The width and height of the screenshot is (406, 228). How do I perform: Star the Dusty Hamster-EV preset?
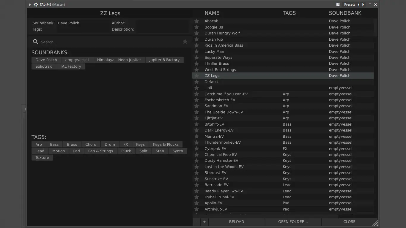196,161
